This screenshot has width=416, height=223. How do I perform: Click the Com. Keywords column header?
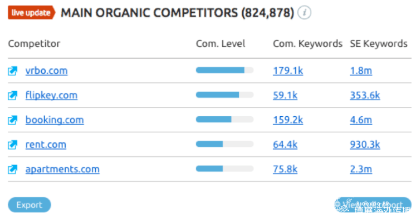[308, 44]
